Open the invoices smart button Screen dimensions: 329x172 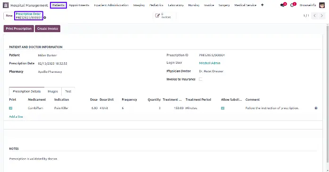164,16
